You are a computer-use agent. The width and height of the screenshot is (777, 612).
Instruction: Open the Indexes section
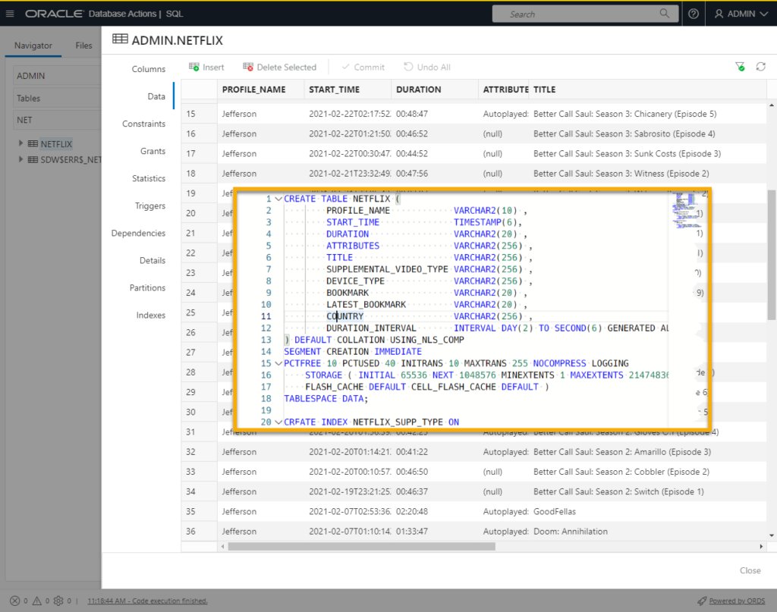(x=151, y=315)
